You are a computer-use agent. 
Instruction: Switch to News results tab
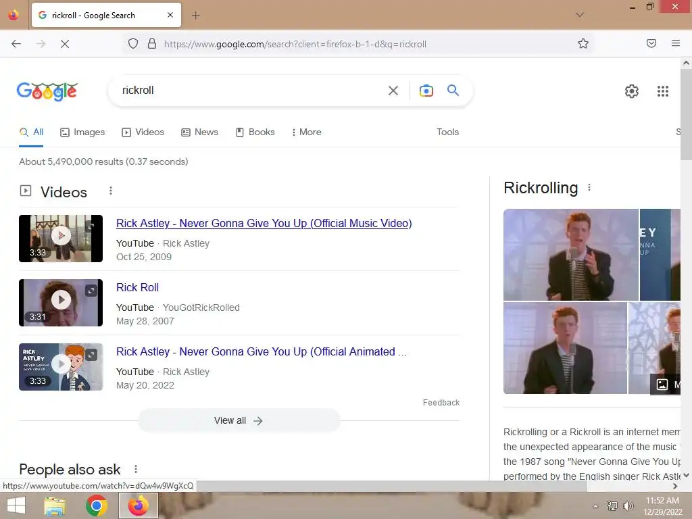pyautogui.click(x=199, y=132)
